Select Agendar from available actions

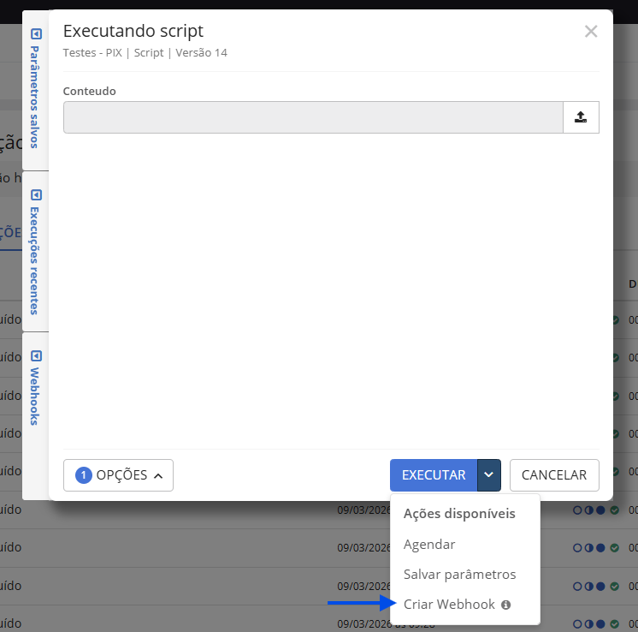(x=429, y=545)
